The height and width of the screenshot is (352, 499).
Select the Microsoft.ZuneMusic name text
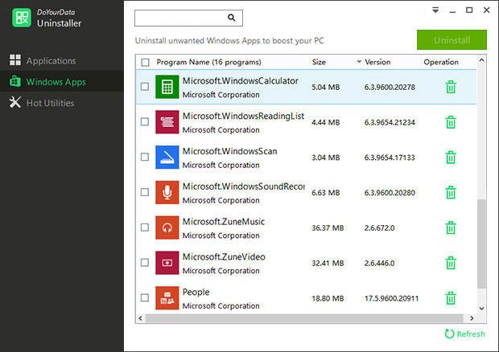click(224, 222)
